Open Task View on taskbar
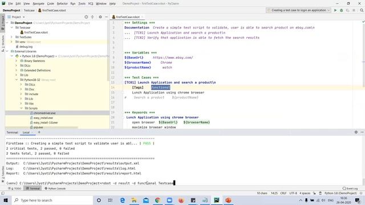 tap(110, 200)
